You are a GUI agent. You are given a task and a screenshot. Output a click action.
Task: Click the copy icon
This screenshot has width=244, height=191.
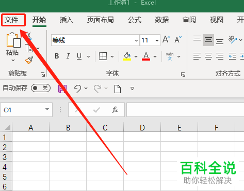click(x=29, y=48)
